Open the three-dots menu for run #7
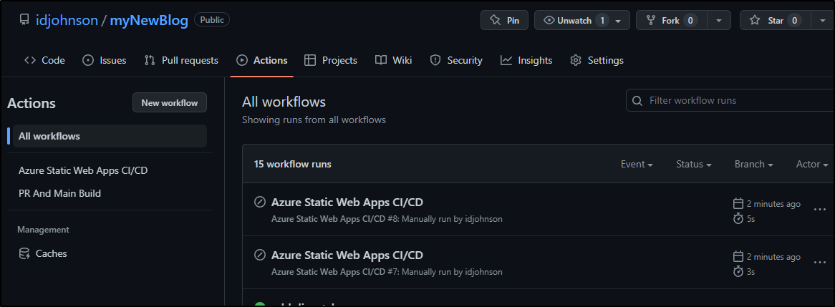This screenshot has width=835, height=307. pyautogui.click(x=820, y=263)
